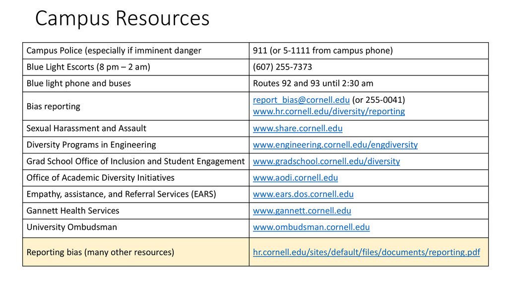Viewport: 508px width, 286px height.
Task: Open the www.aodi.cornell.edu link
Action: 295,178
